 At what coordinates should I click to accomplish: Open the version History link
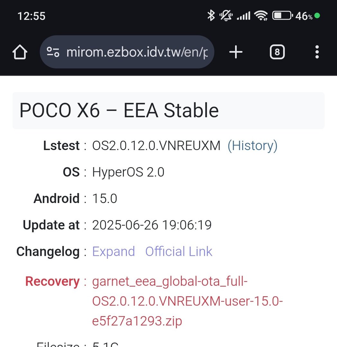point(252,146)
